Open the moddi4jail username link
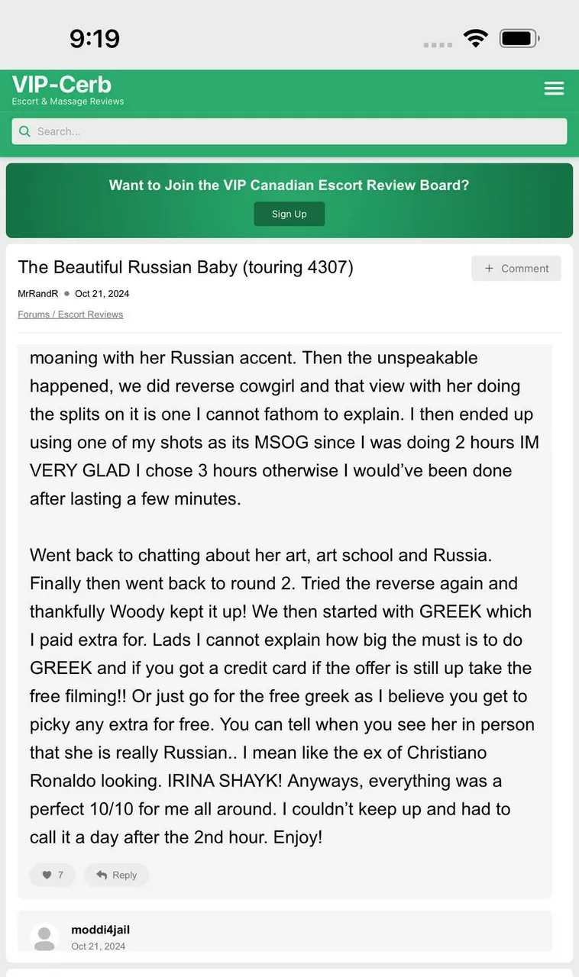This screenshot has width=579, height=977. coord(100,930)
